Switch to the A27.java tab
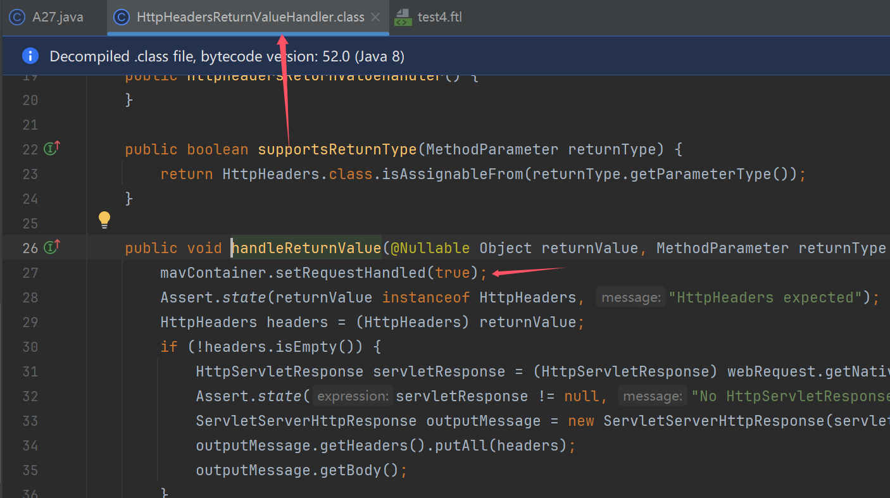 (48, 17)
